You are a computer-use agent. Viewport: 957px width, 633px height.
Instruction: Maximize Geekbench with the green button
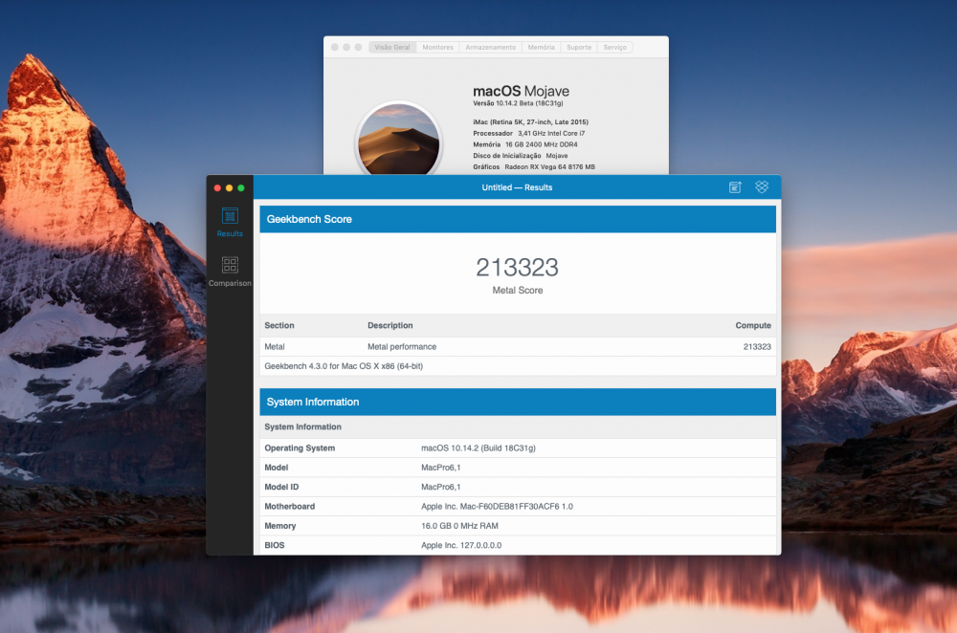(x=241, y=187)
